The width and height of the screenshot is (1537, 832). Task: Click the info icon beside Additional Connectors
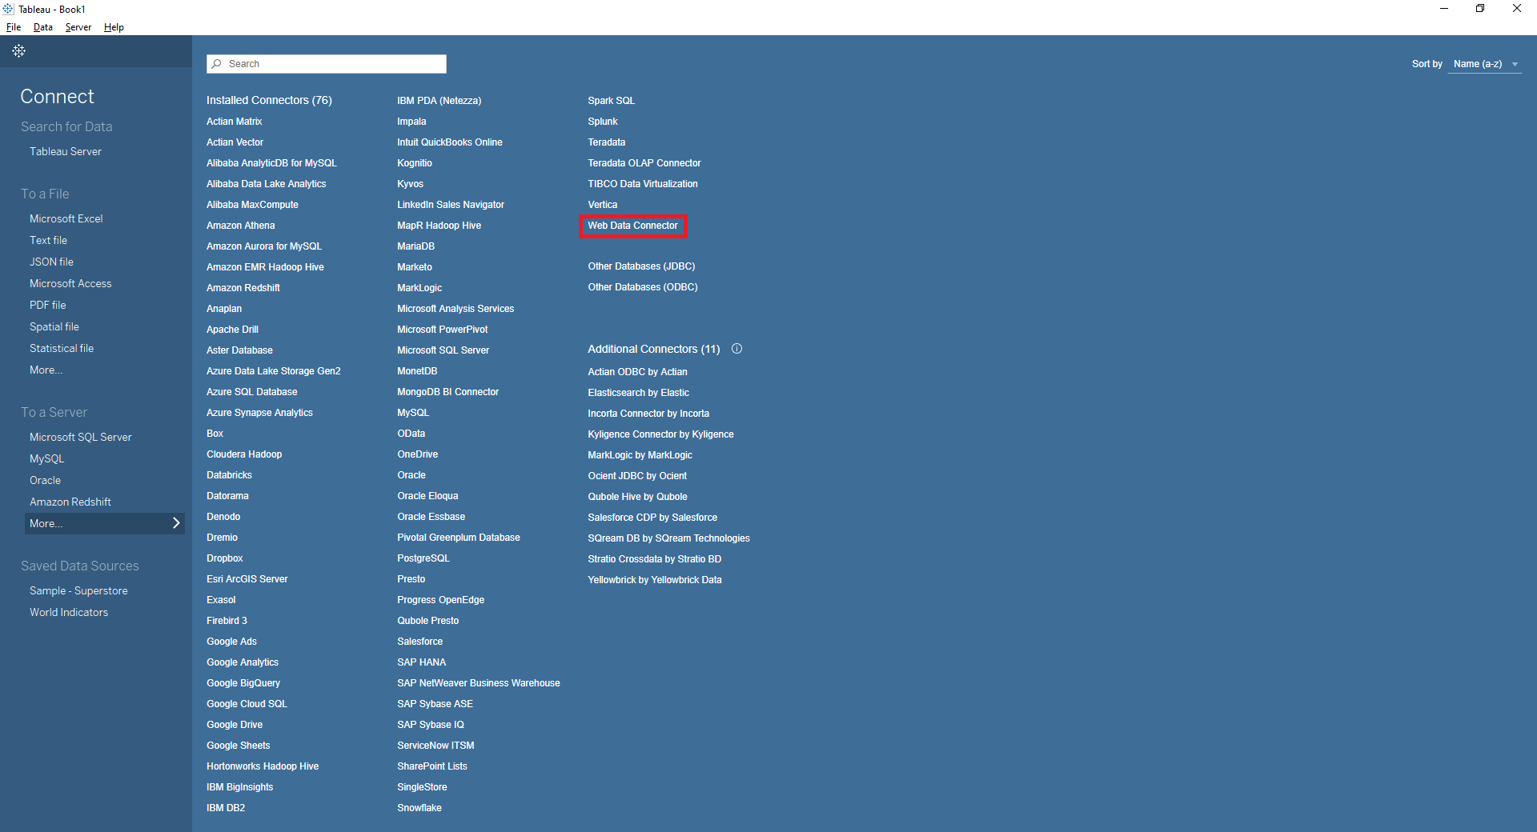[737, 349]
